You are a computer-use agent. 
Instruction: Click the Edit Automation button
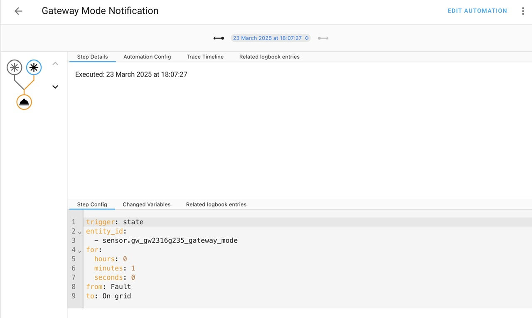tap(477, 11)
